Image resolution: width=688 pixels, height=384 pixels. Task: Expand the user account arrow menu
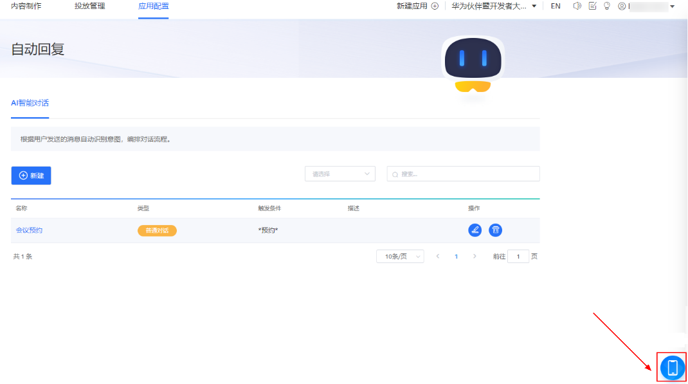point(672,6)
